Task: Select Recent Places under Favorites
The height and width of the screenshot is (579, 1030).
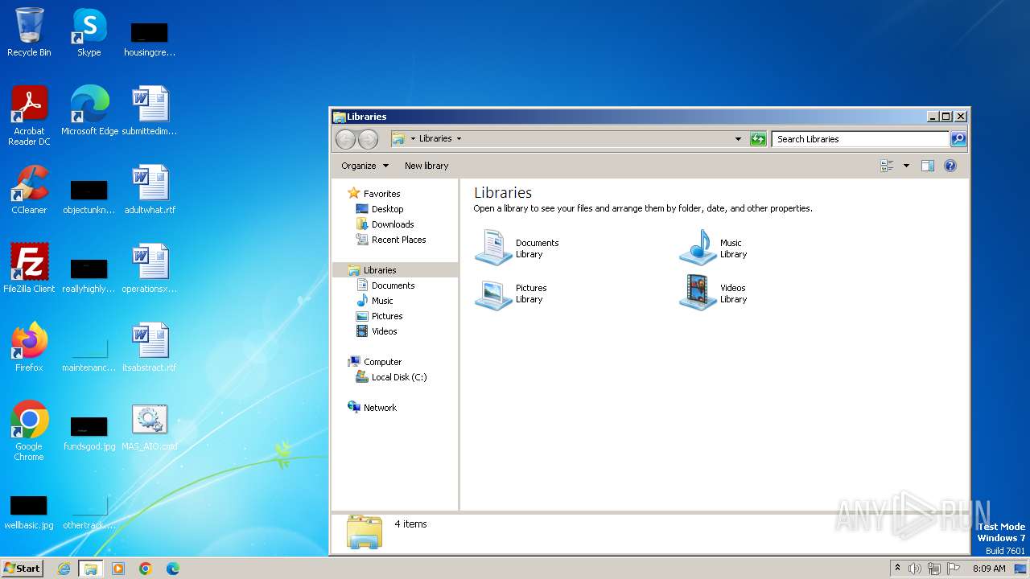Action: [398, 240]
